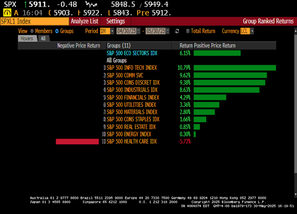This screenshot has height=214, width=297.
Task: Switch to the All tab
Action: click(43, 38)
